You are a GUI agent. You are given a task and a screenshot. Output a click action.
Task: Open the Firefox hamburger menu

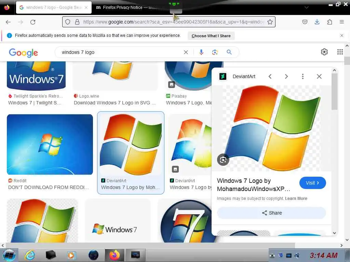point(342,22)
